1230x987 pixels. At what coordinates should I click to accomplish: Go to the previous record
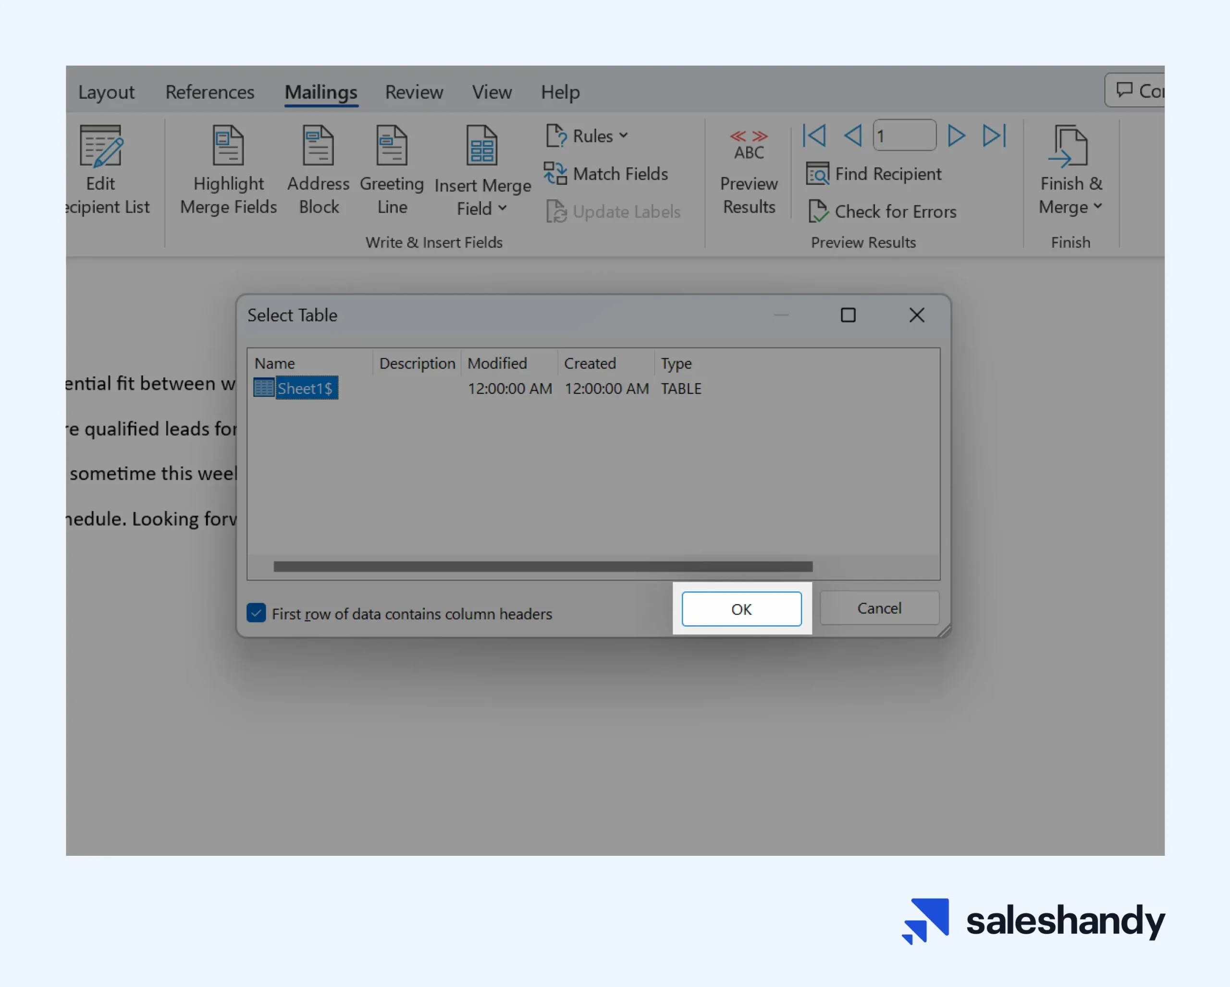[x=853, y=136]
